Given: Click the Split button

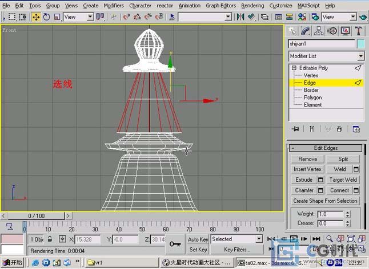Looking at the screenshot, I should coord(343,159).
